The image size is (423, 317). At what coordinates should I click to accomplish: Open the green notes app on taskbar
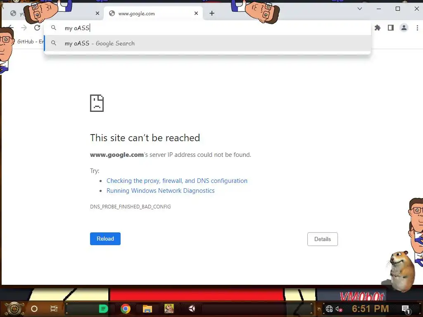point(103,309)
